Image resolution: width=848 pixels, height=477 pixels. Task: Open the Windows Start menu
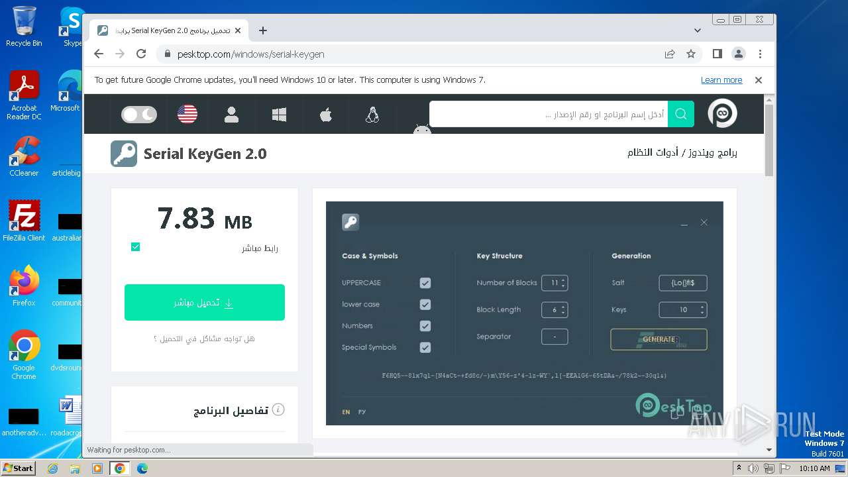pyautogui.click(x=18, y=468)
